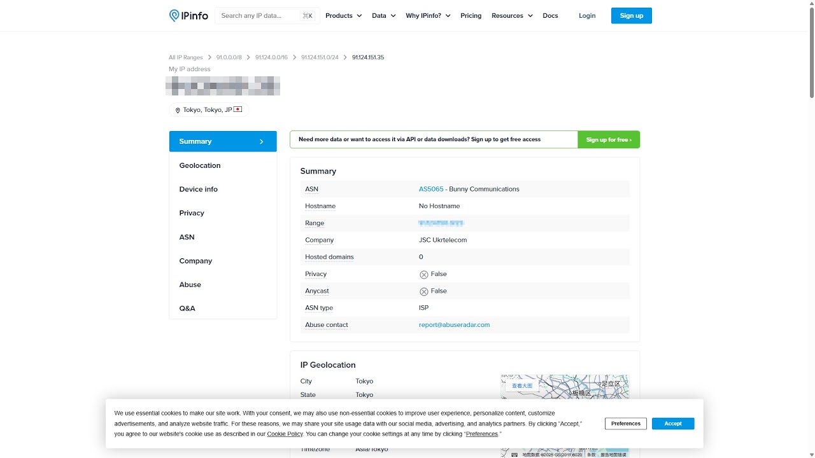
Task: Accept the cookies
Action: [x=673, y=424]
